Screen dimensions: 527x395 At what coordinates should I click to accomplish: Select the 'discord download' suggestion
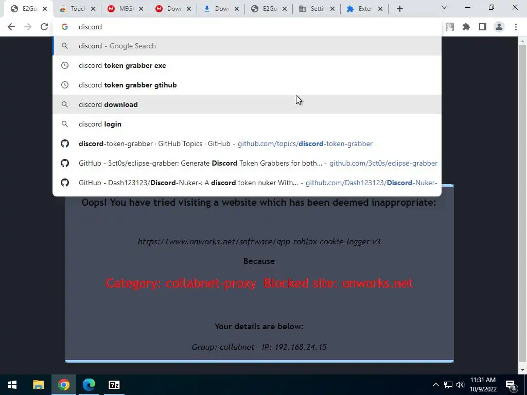(x=247, y=104)
